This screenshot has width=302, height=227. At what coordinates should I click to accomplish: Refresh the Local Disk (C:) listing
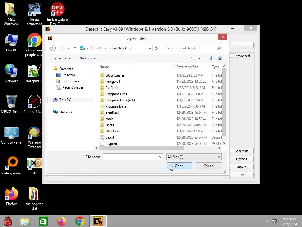point(156,48)
